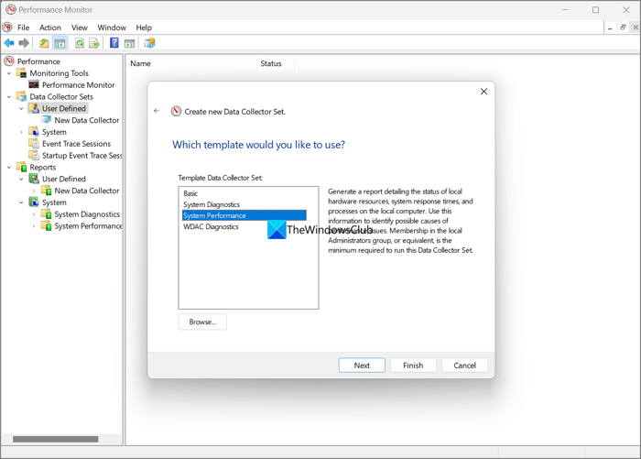
Task: Collapse the Data Collector Sets node
Action: click(x=9, y=97)
